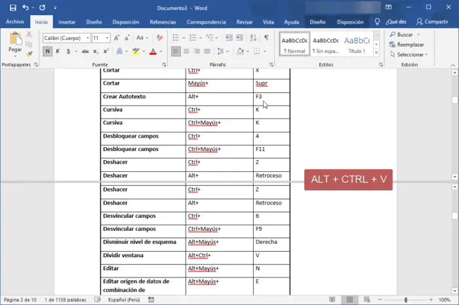Decrease paragraph indent
Screen dimensions: 459x305
pos(229,38)
